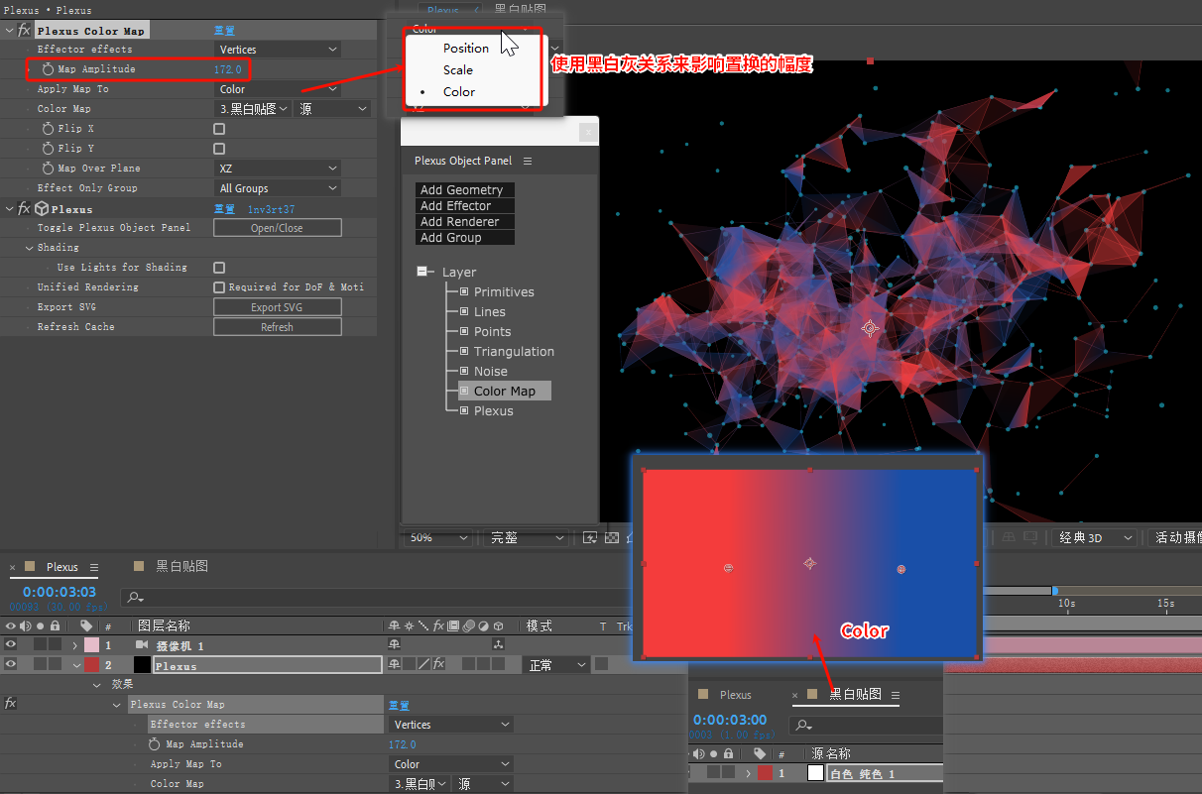Screen dimensions: 1202x794
Task: Toggle the fx icon of the Plexus effect
Action: click(x=25, y=209)
